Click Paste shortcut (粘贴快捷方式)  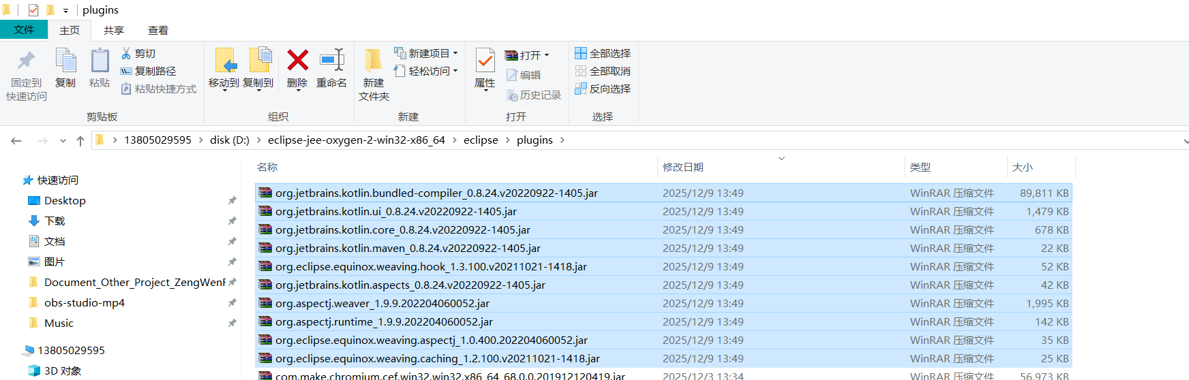coord(159,89)
